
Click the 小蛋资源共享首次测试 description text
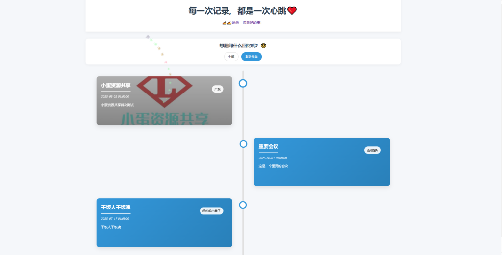(117, 105)
